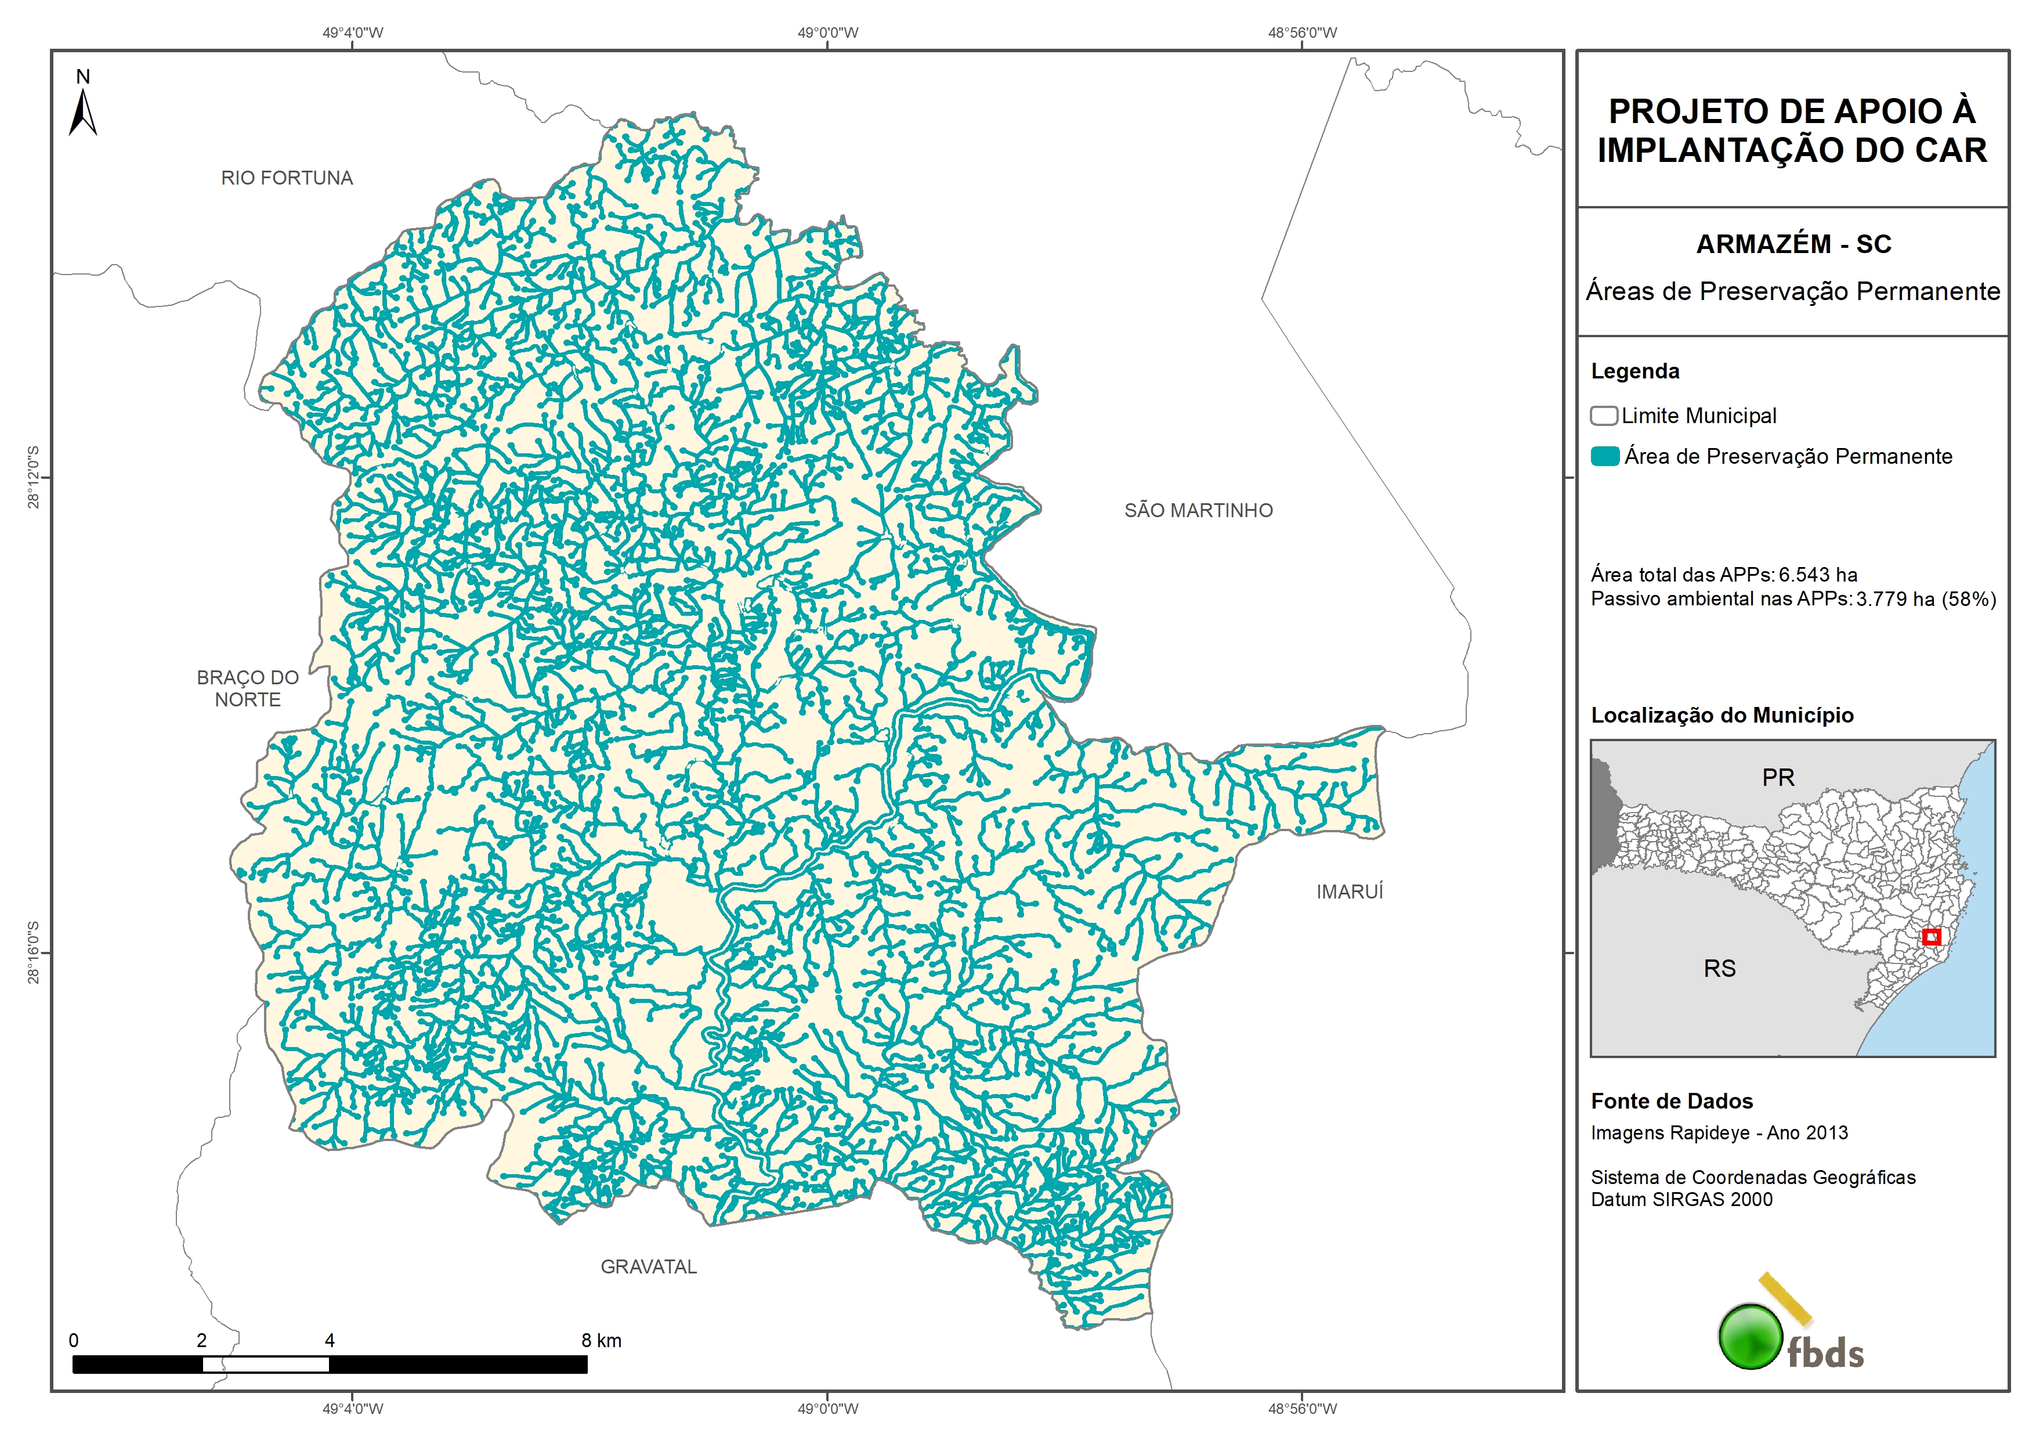
Task: Click the GRAVATAL municipality label
Action: [648, 1266]
